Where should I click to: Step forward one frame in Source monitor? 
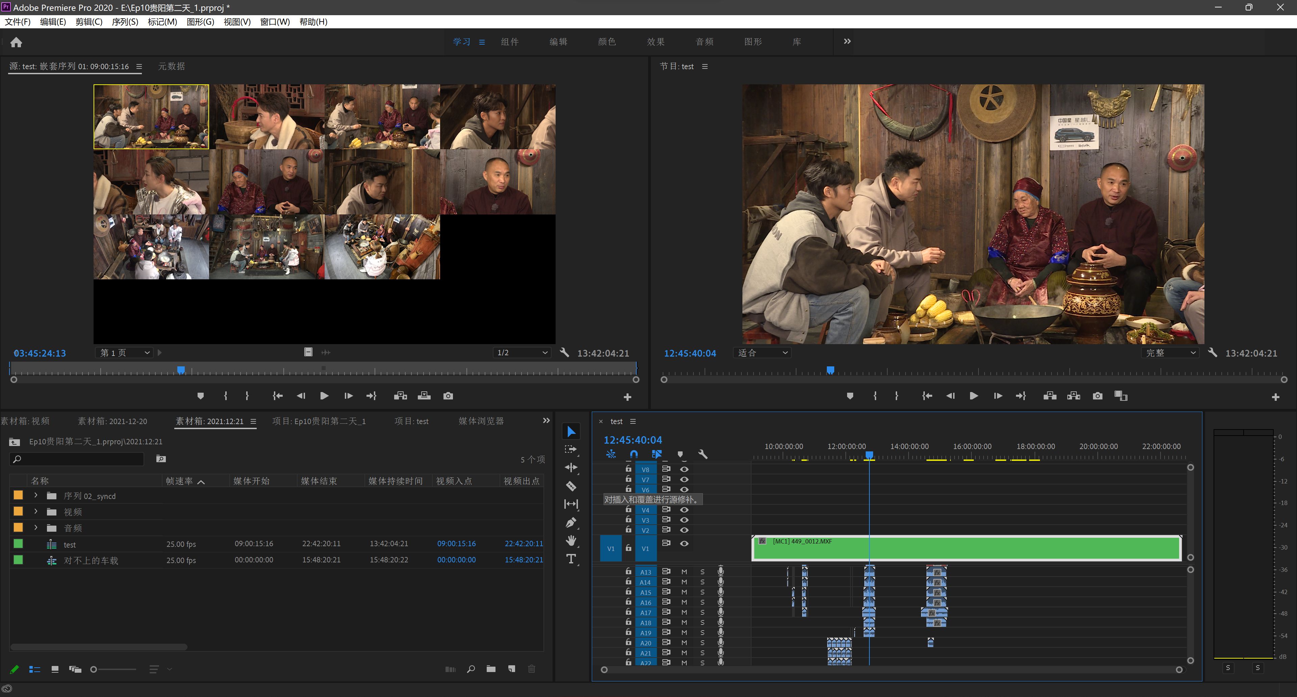(348, 396)
